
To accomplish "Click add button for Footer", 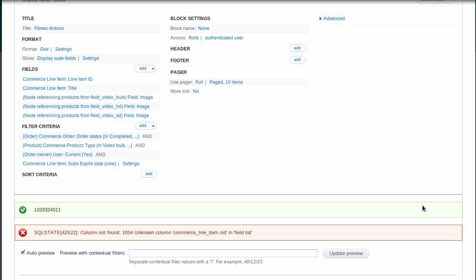I will pos(297,60).
